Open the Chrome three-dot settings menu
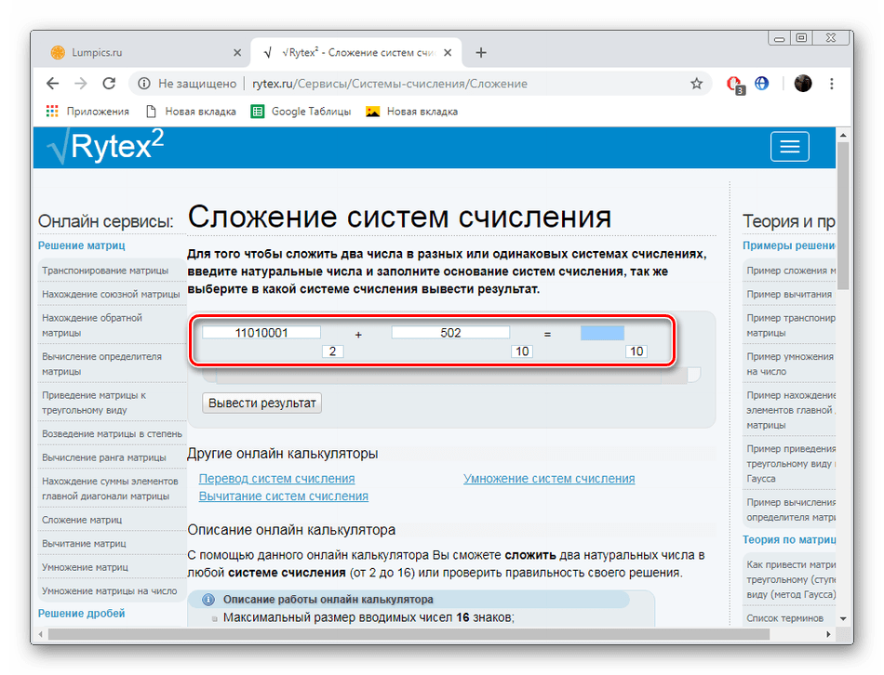The width and height of the screenshot is (884, 675). [x=831, y=83]
